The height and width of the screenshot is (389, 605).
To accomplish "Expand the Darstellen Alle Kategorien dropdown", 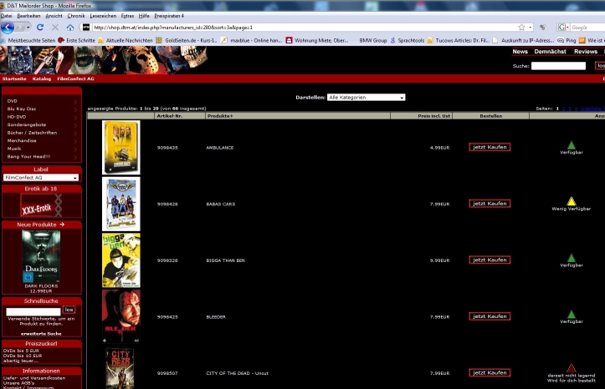I will [366, 98].
